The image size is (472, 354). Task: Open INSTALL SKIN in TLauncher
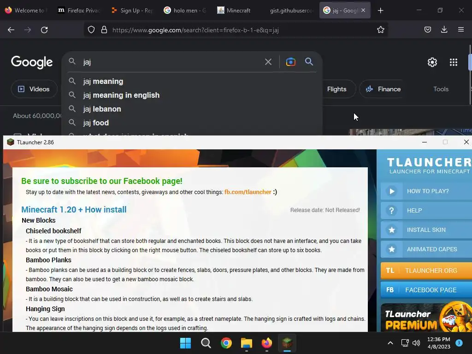(x=426, y=230)
